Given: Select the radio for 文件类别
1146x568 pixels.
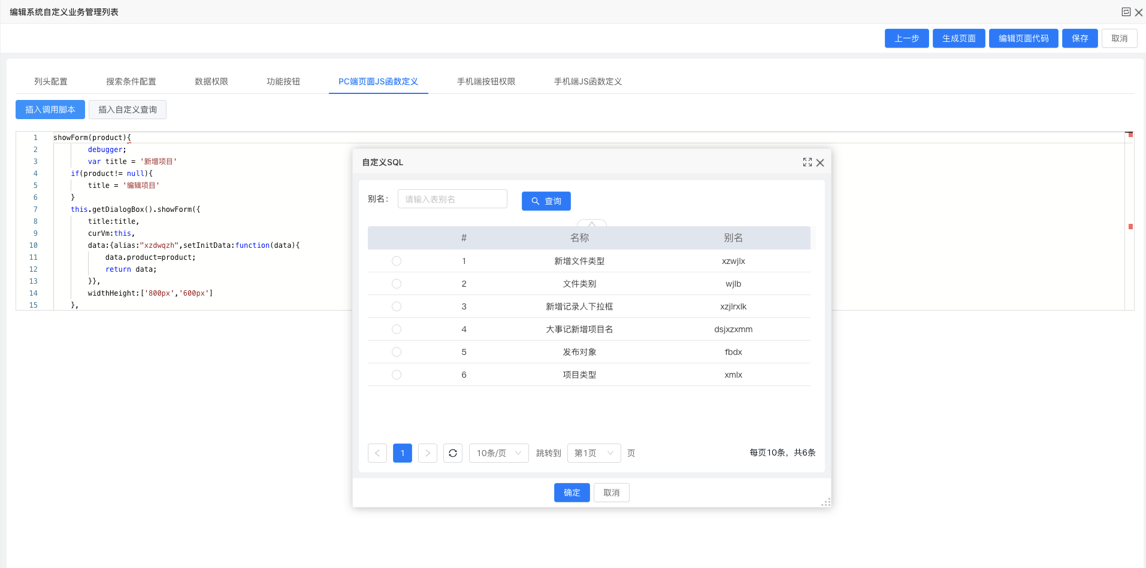Looking at the screenshot, I should point(397,284).
